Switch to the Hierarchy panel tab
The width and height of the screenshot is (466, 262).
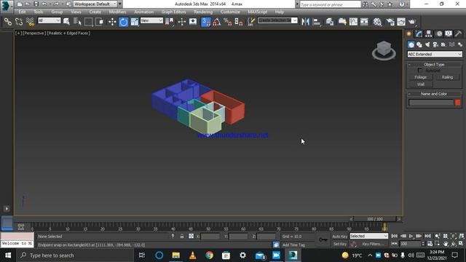coord(429,33)
